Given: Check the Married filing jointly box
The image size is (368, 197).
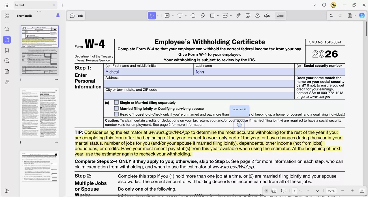Looking at the screenshot, I should [x=116, y=108].
